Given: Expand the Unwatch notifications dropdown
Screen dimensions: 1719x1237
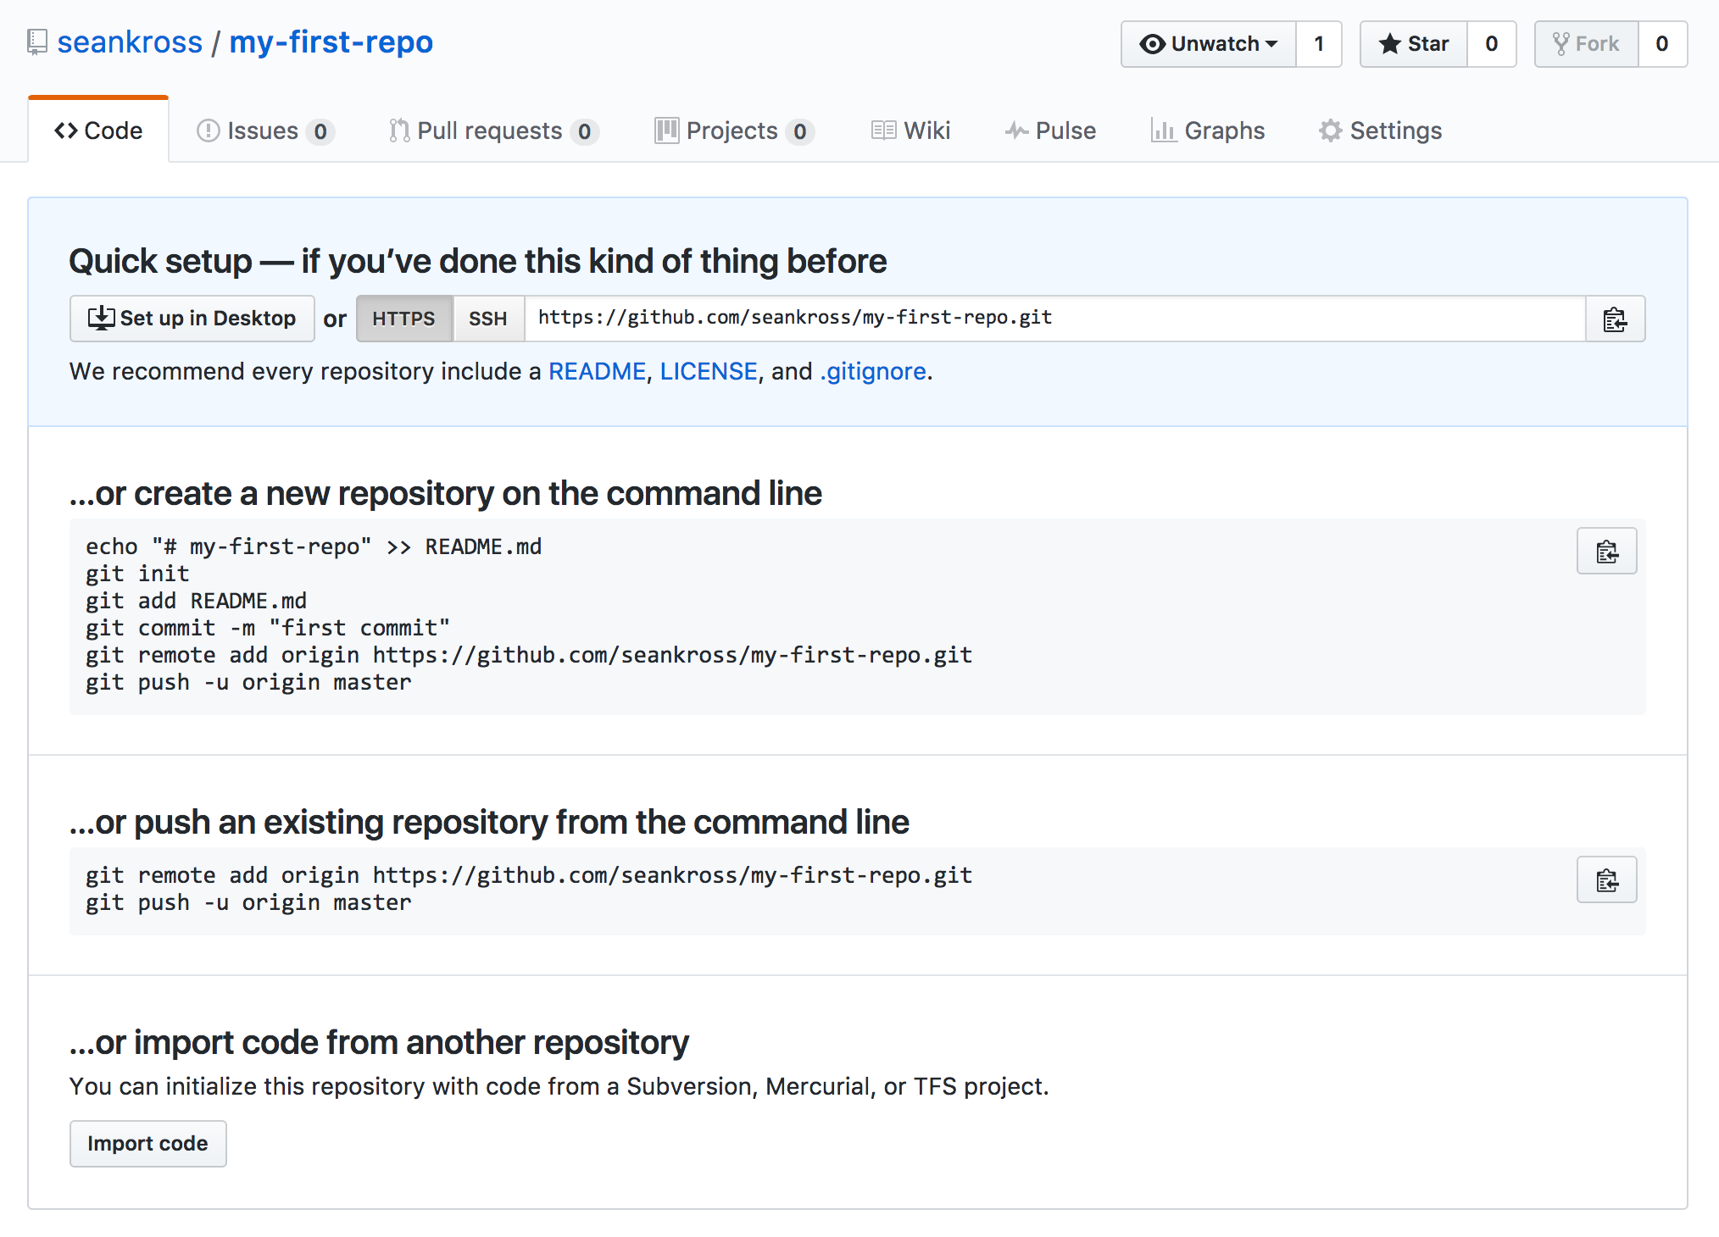Looking at the screenshot, I should [x=1208, y=44].
